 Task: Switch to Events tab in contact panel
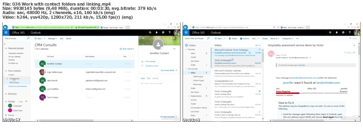tap(155, 79)
